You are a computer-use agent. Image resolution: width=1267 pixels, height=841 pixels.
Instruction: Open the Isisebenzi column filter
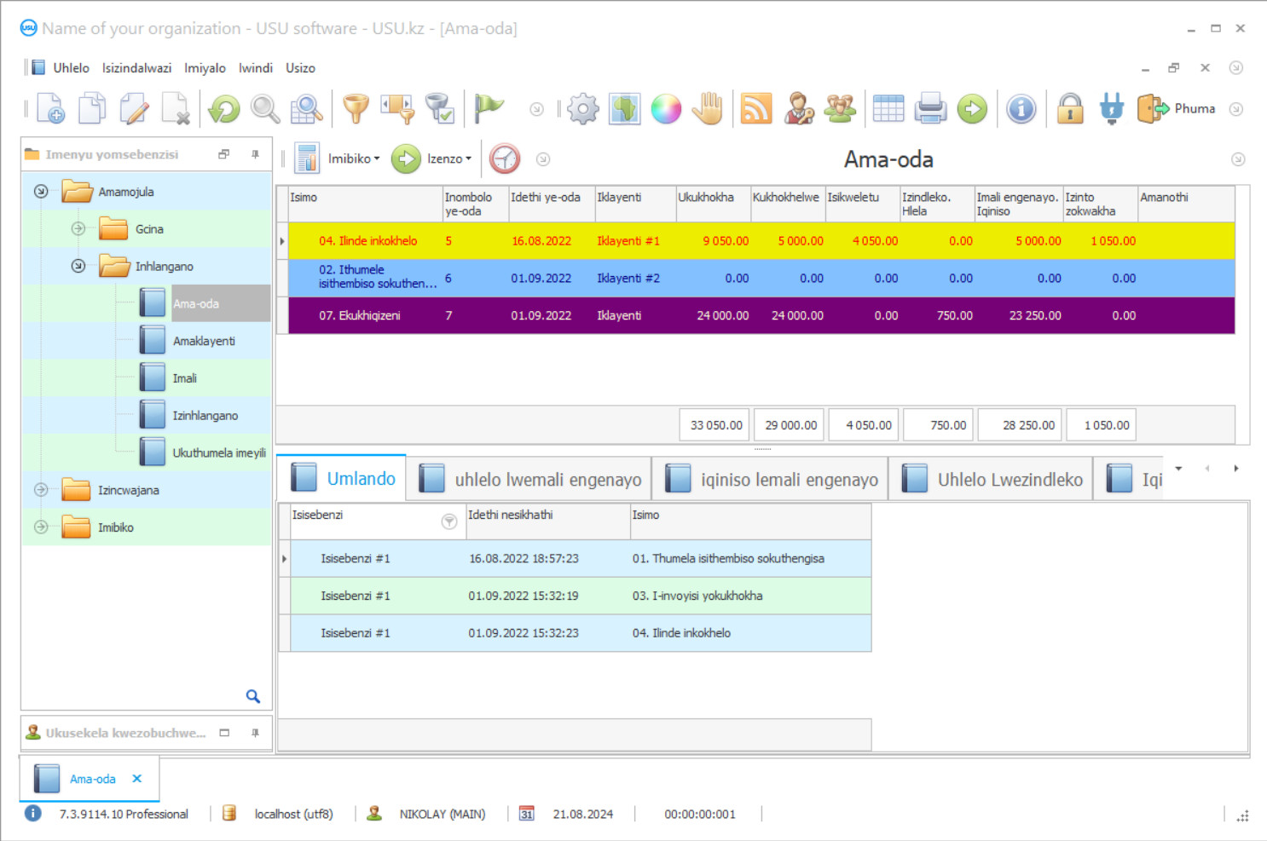448,521
